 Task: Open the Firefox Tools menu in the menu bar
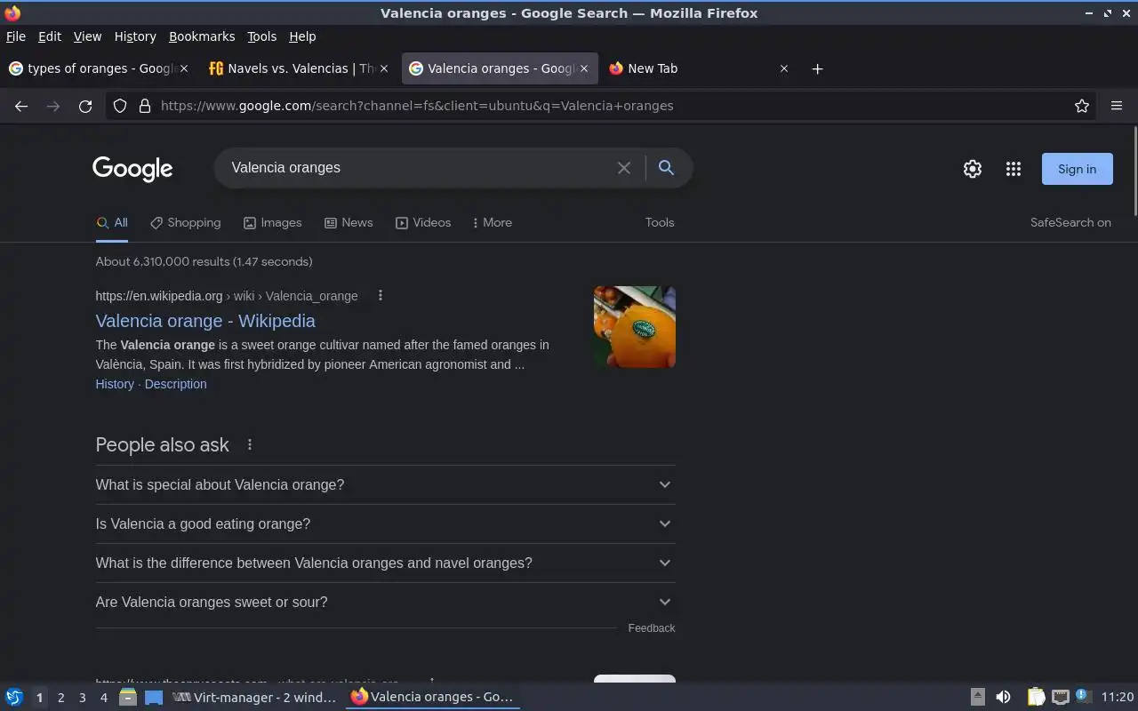[x=261, y=36]
